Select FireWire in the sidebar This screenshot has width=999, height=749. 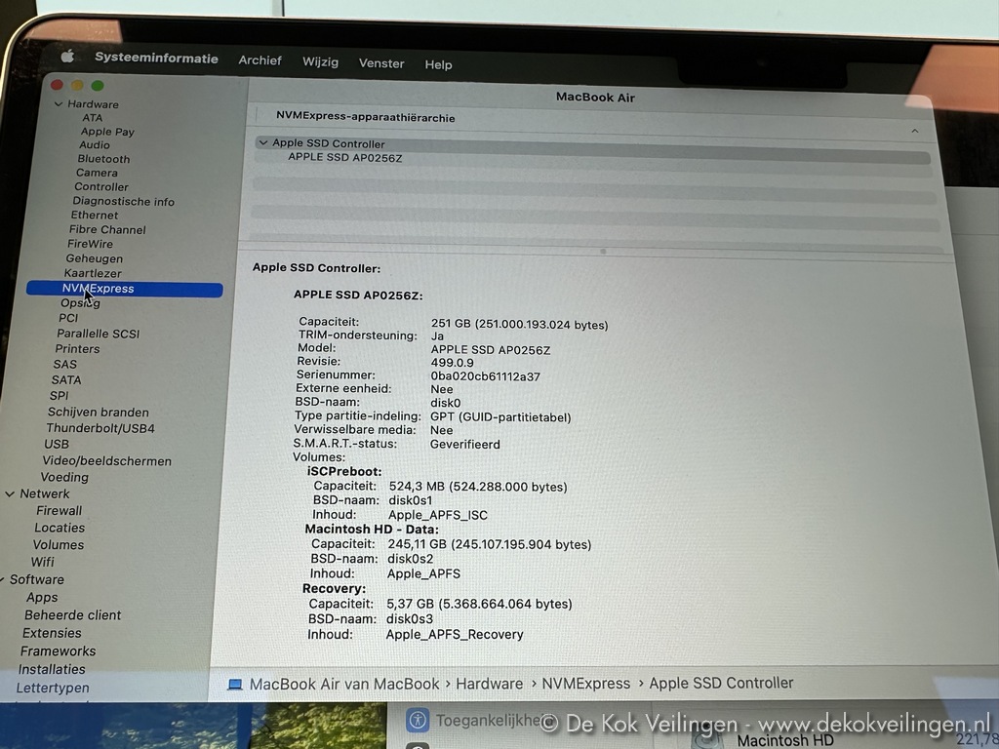pos(90,244)
